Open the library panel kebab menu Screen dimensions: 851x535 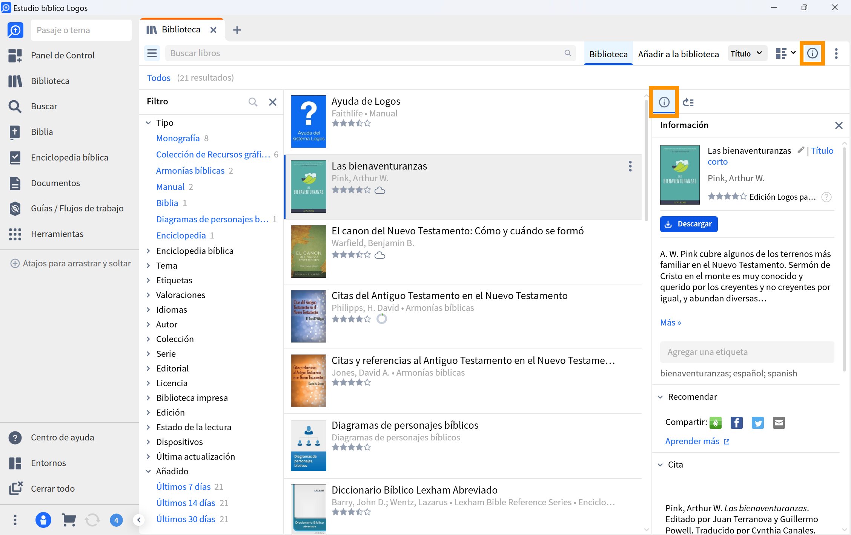[836, 53]
